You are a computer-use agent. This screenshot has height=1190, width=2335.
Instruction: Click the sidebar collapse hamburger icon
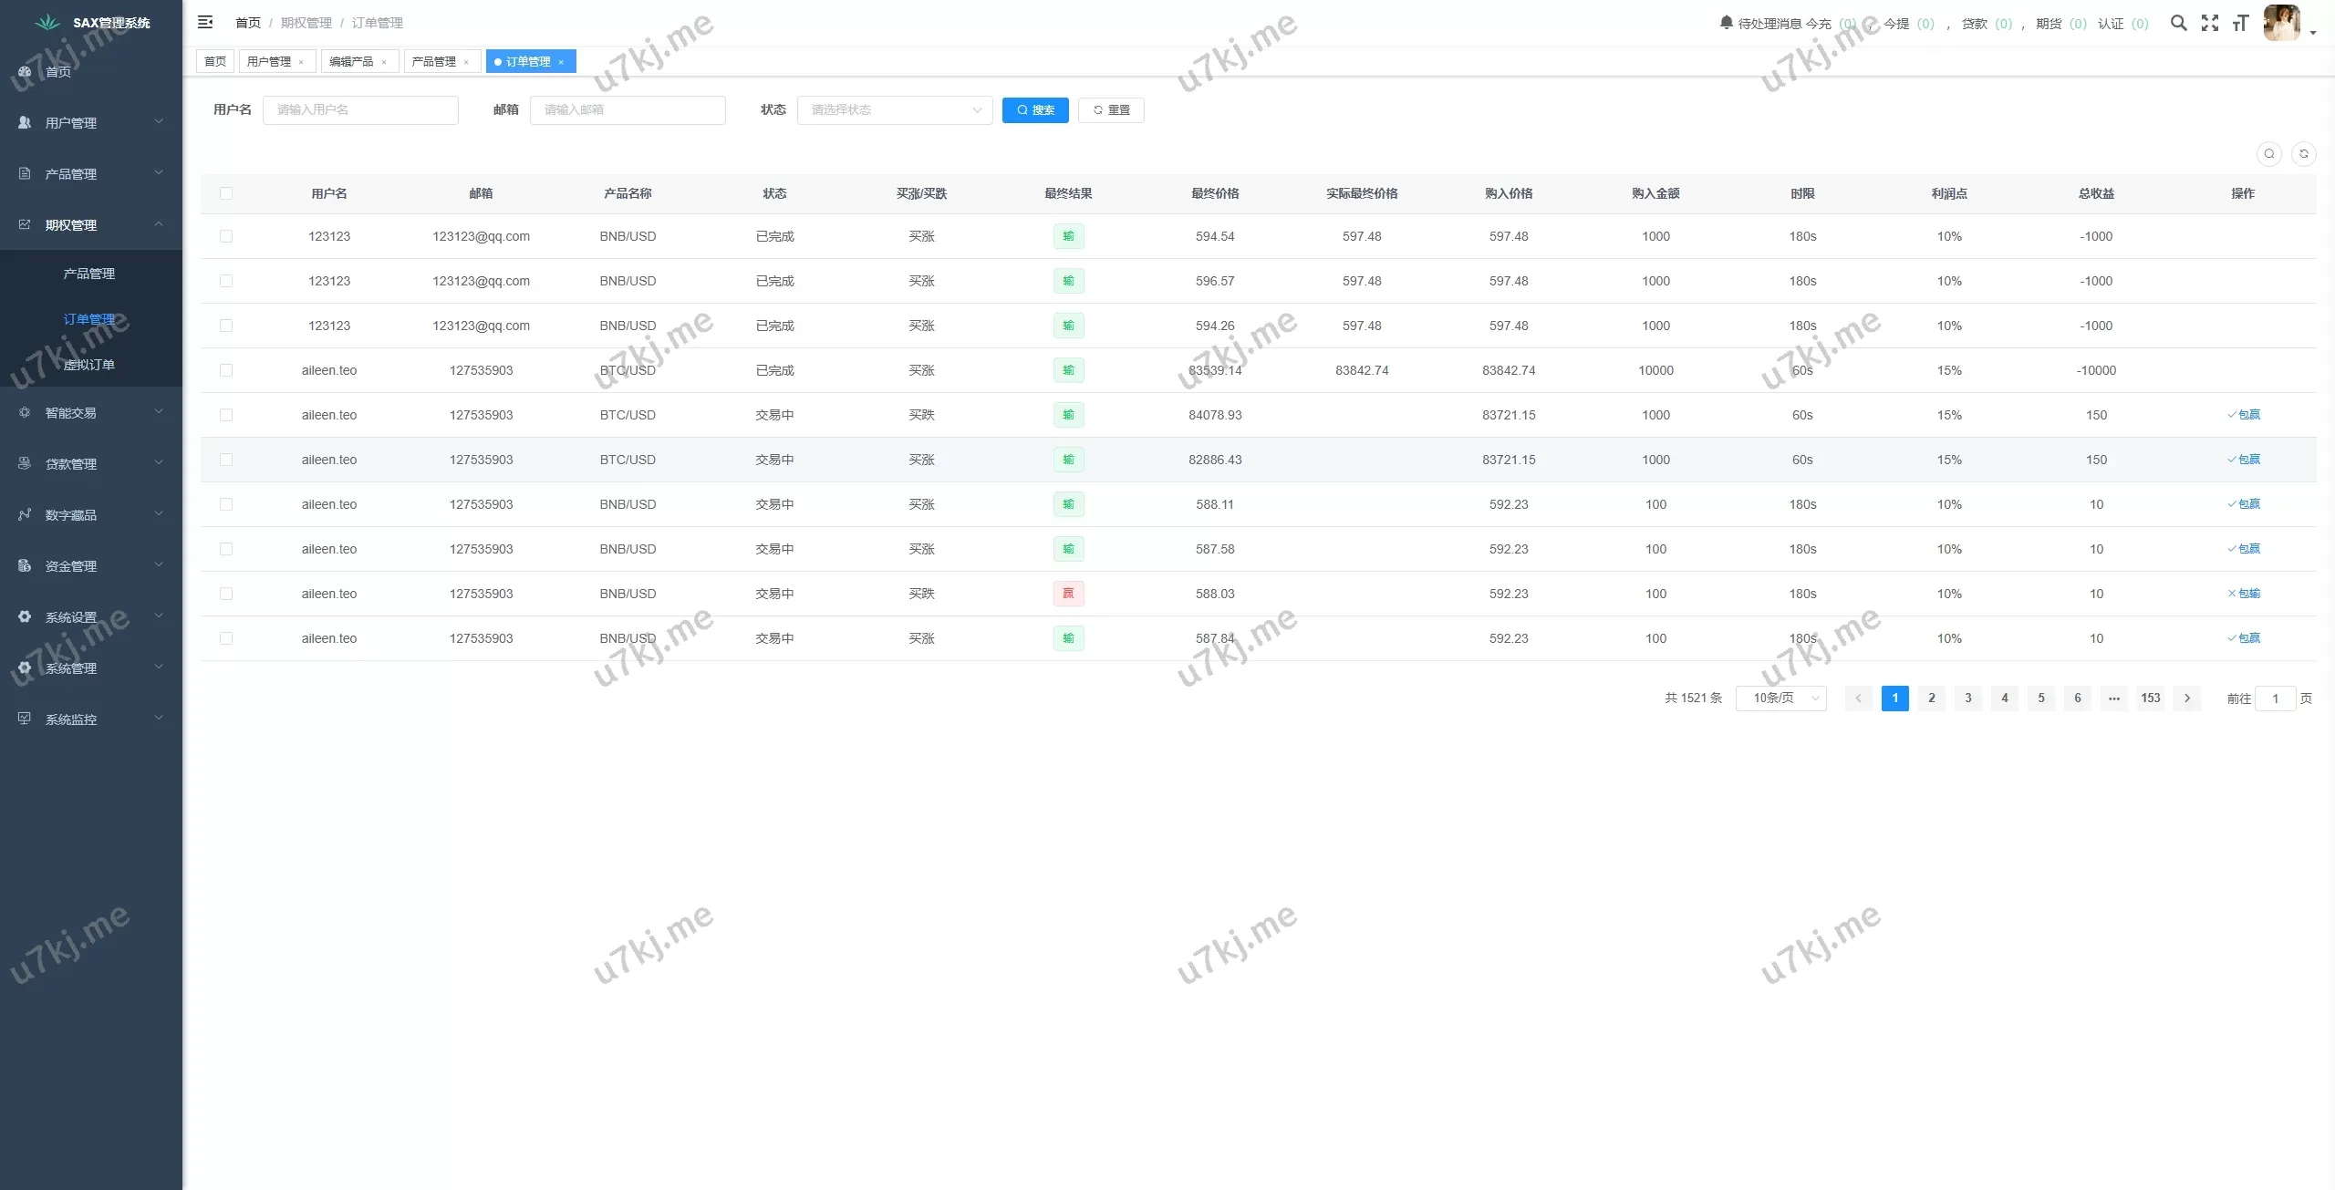205,22
